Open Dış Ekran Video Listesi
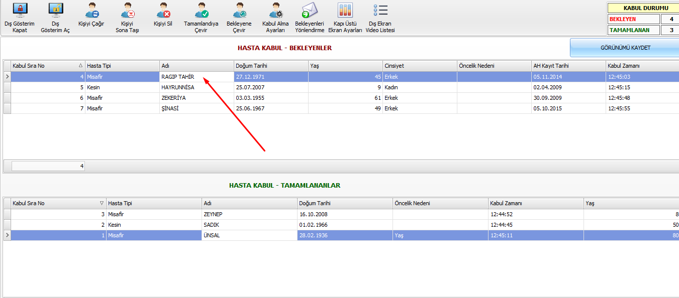The image size is (679, 298). click(x=380, y=11)
